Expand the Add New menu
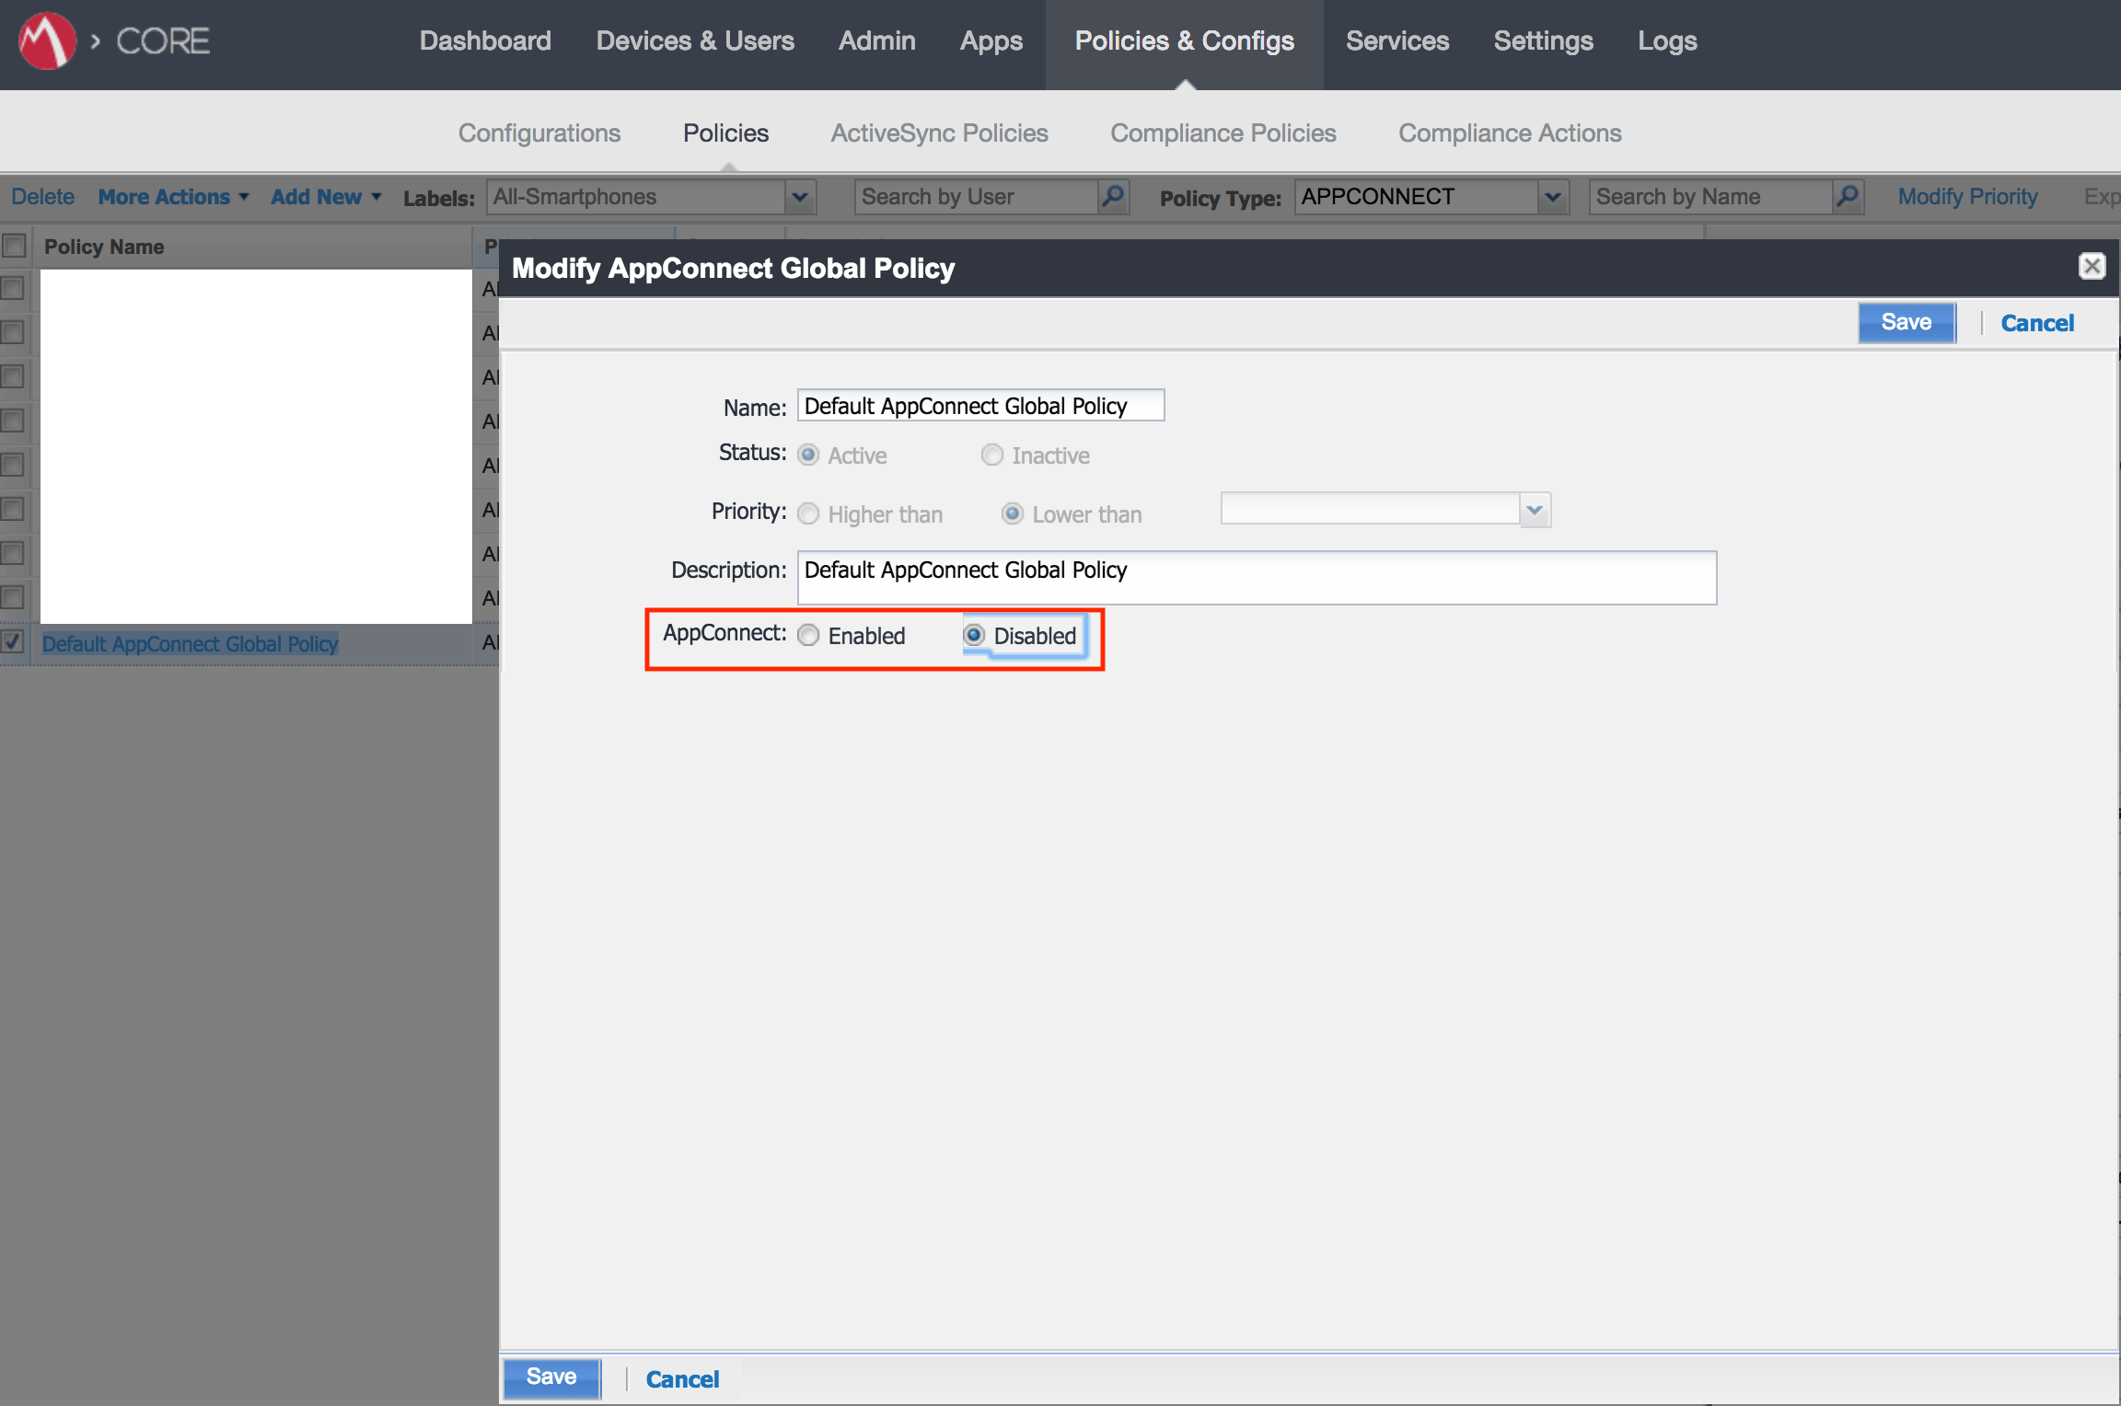2121x1406 pixels. (326, 197)
